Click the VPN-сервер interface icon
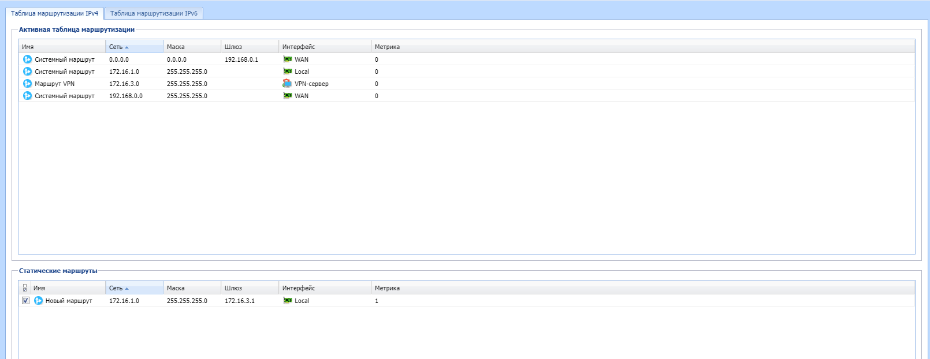This screenshot has width=930, height=359. [287, 84]
